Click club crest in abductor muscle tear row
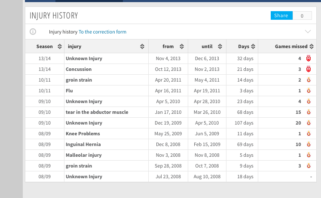Screen dimensions: 321x198 pos(308,112)
